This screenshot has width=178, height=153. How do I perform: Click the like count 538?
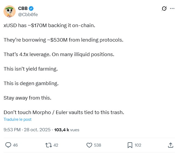pos(97,145)
